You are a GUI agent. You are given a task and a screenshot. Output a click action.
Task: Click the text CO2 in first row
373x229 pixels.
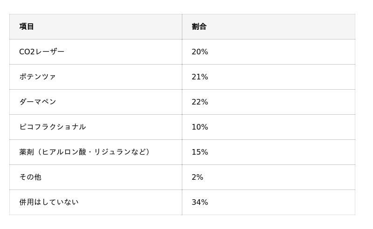point(27,52)
